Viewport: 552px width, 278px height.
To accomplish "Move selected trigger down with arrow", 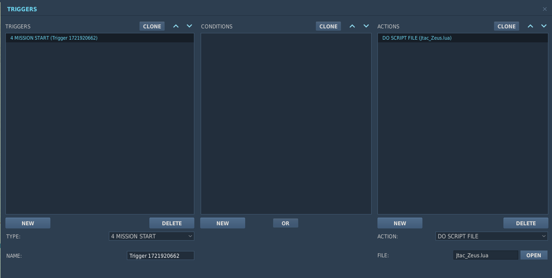I will click(x=189, y=26).
